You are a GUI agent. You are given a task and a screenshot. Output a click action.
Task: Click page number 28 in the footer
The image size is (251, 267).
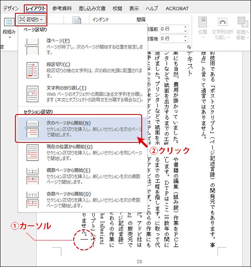(139, 261)
